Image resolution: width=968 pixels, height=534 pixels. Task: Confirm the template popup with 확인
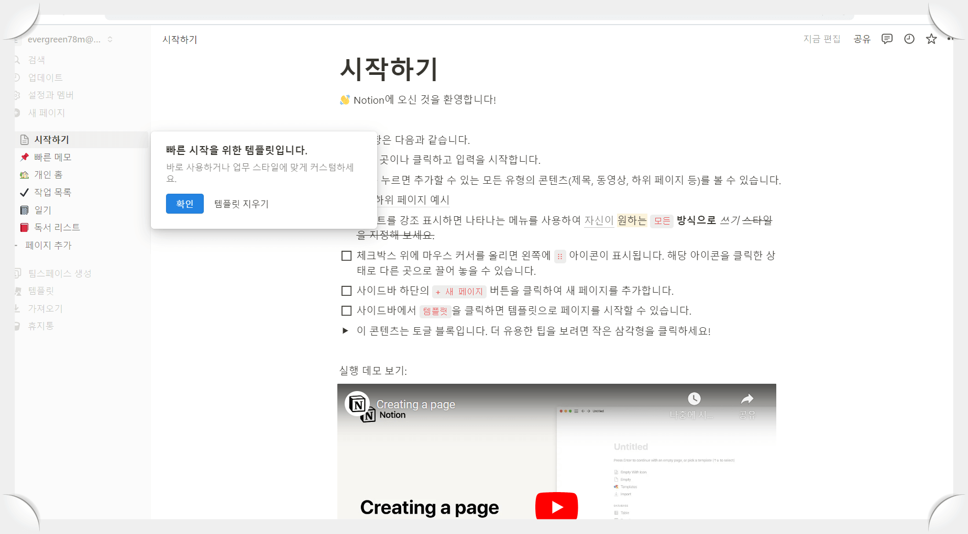[x=184, y=204]
